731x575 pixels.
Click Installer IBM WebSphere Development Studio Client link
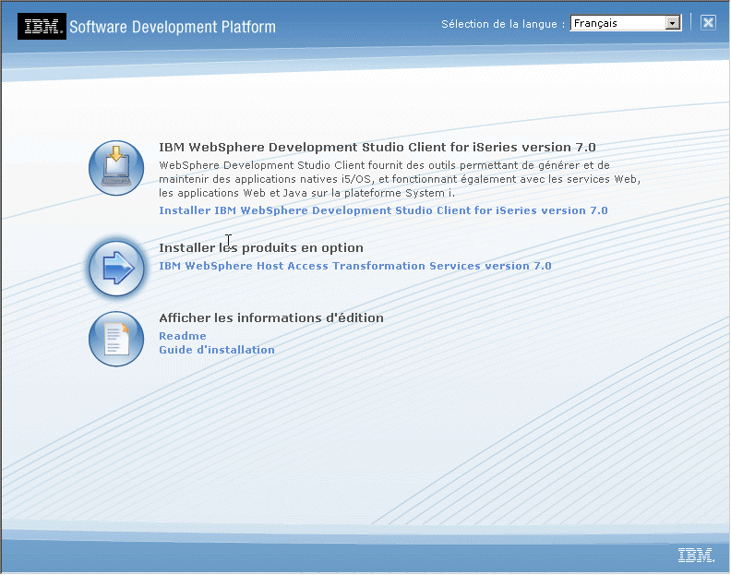(383, 210)
